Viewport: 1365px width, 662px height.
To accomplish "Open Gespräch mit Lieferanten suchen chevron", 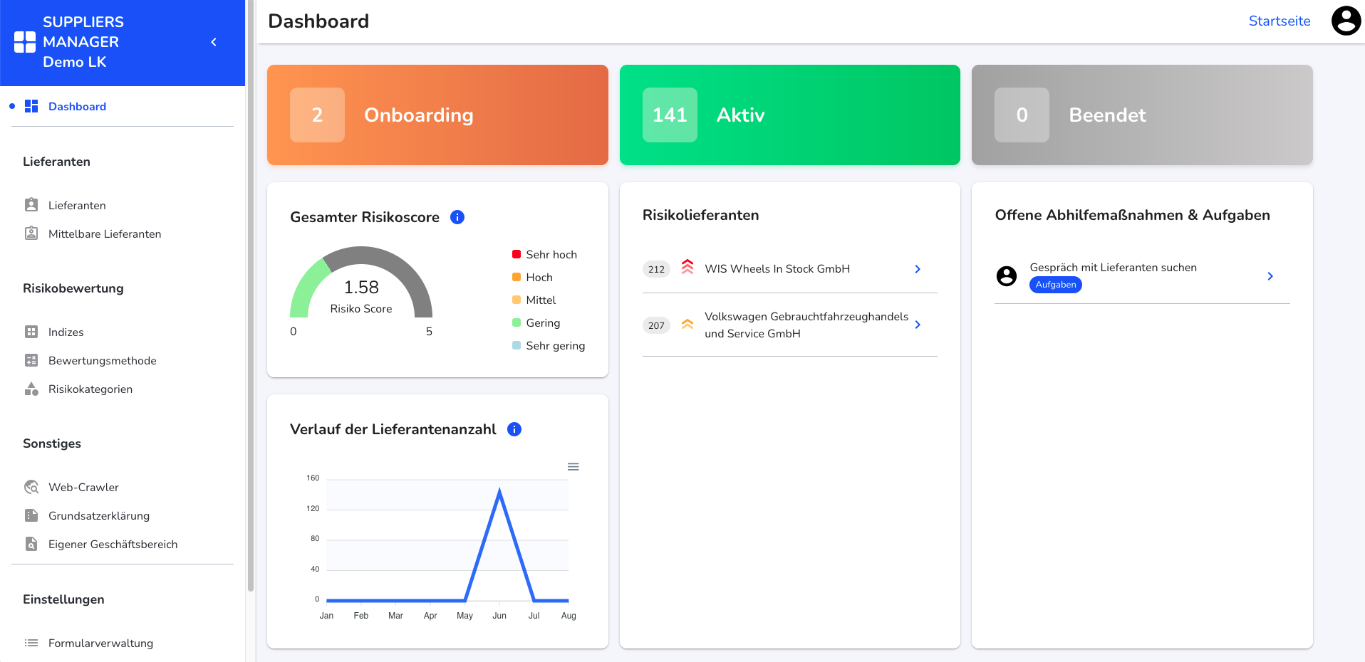I will pos(1270,276).
